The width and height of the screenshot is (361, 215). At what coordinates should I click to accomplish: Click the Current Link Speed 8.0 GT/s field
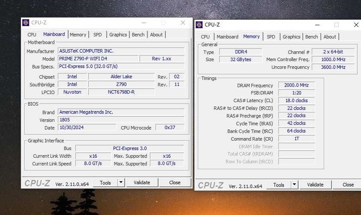click(x=93, y=163)
